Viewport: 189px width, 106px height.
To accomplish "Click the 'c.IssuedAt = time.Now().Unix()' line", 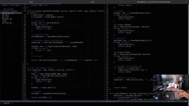I will click(48, 17).
